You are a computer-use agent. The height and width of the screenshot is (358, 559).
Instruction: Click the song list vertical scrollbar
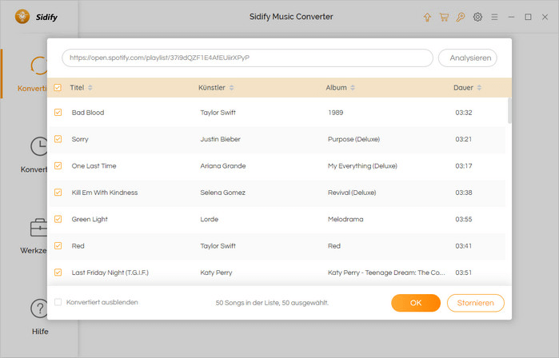click(509, 111)
